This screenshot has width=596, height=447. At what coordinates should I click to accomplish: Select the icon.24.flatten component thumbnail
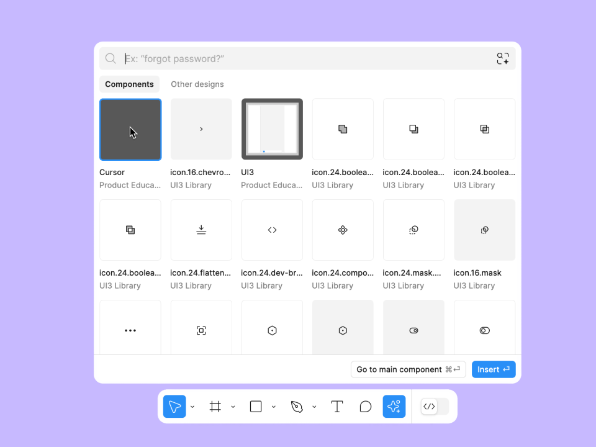[201, 230]
